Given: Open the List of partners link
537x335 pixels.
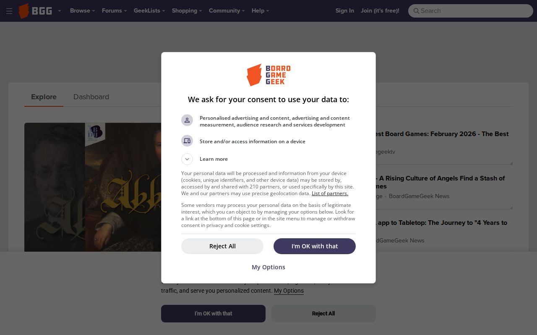Looking at the screenshot, I should click(x=330, y=193).
